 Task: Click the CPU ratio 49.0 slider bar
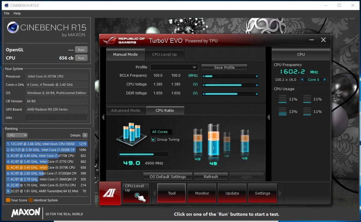tap(143, 154)
